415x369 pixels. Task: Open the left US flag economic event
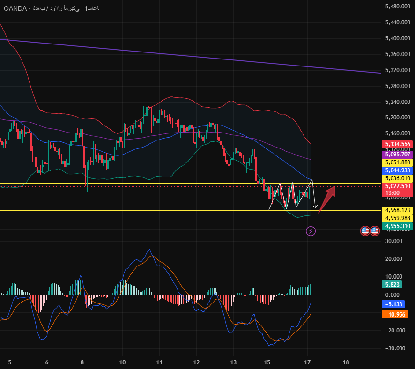point(365,230)
